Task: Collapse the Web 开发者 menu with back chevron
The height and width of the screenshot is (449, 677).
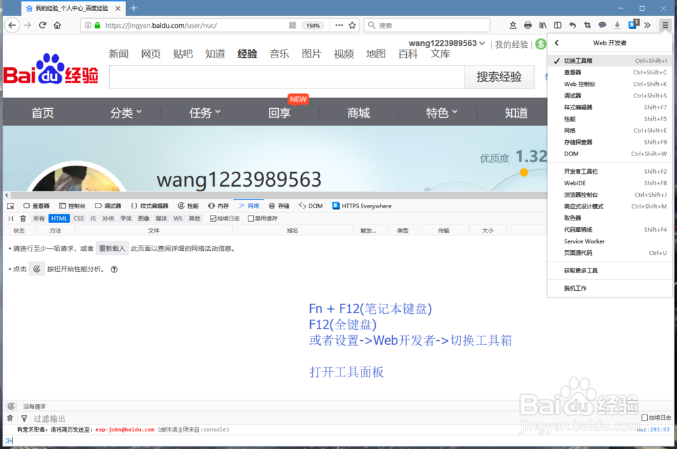Action: pyautogui.click(x=556, y=42)
